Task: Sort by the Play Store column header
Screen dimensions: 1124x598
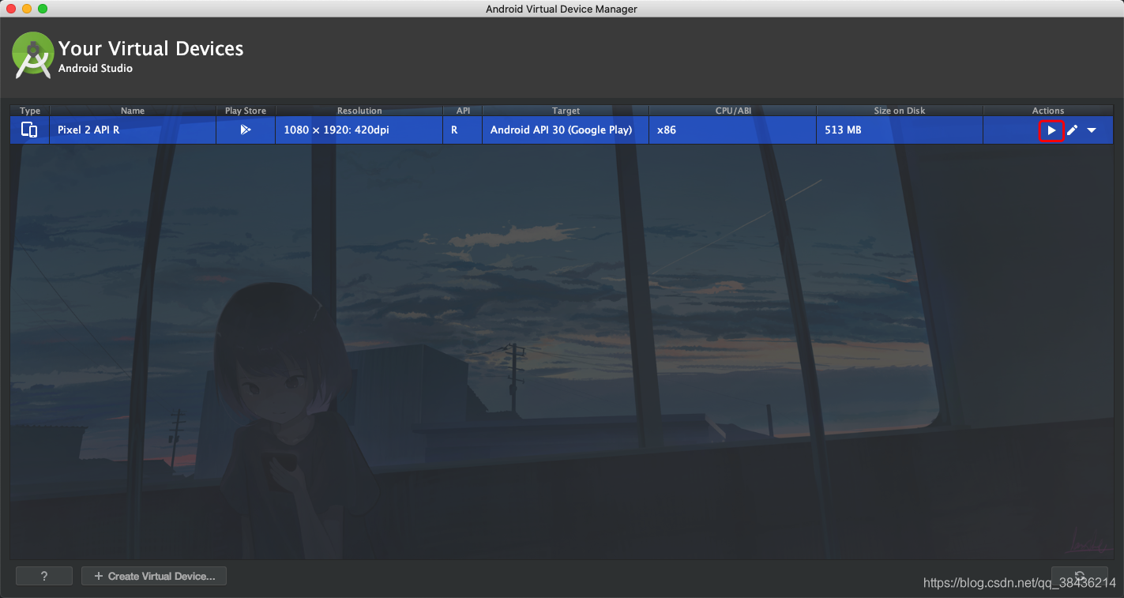Action: tap(246, 111)
